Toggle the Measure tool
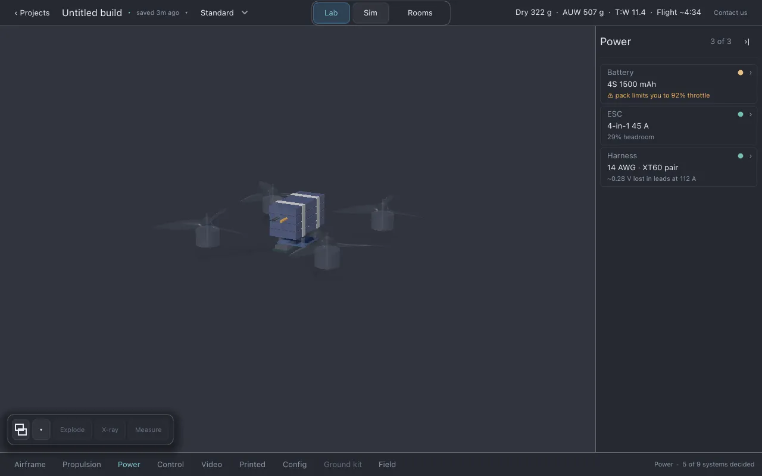 [148, 430]
